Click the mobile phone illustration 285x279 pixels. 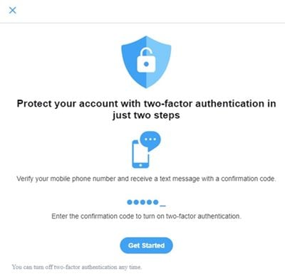pyautogui.click(x=140, y=154)
